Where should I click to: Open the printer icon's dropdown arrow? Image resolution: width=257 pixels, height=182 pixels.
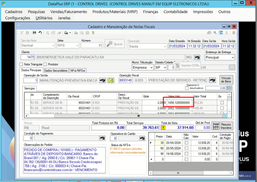70,33
